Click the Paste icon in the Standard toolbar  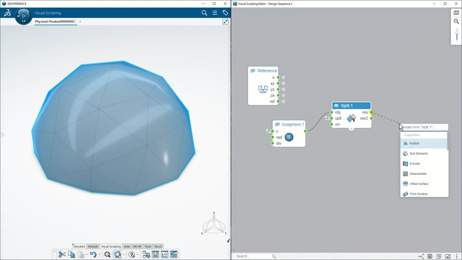click(x=81, y=254)
